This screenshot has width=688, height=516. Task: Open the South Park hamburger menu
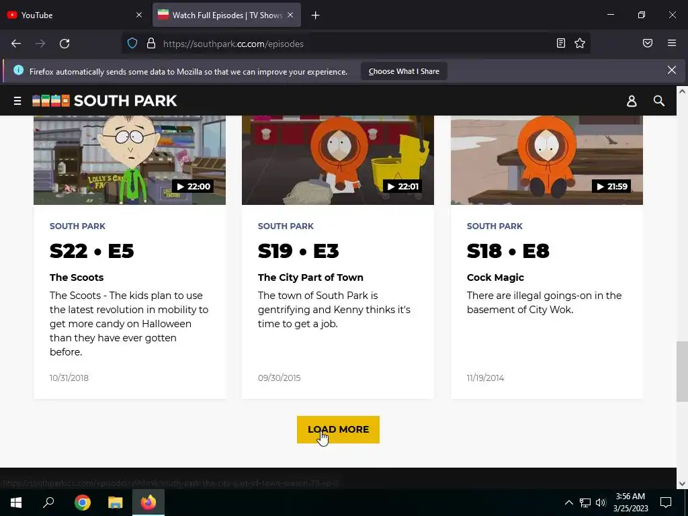[x=17, y=101]
